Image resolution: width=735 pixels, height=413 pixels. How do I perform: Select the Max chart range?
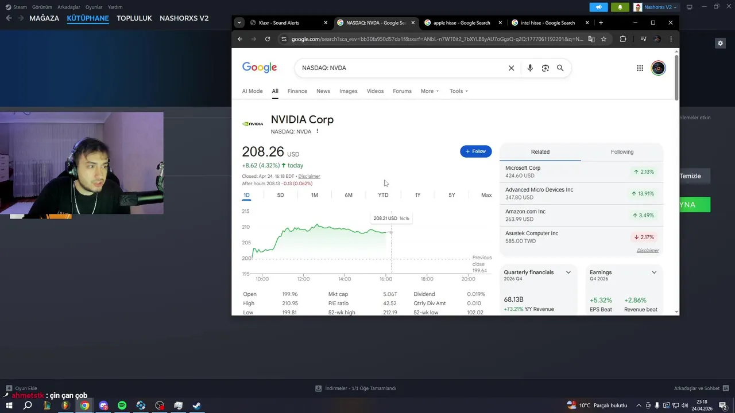pos(486,195)
